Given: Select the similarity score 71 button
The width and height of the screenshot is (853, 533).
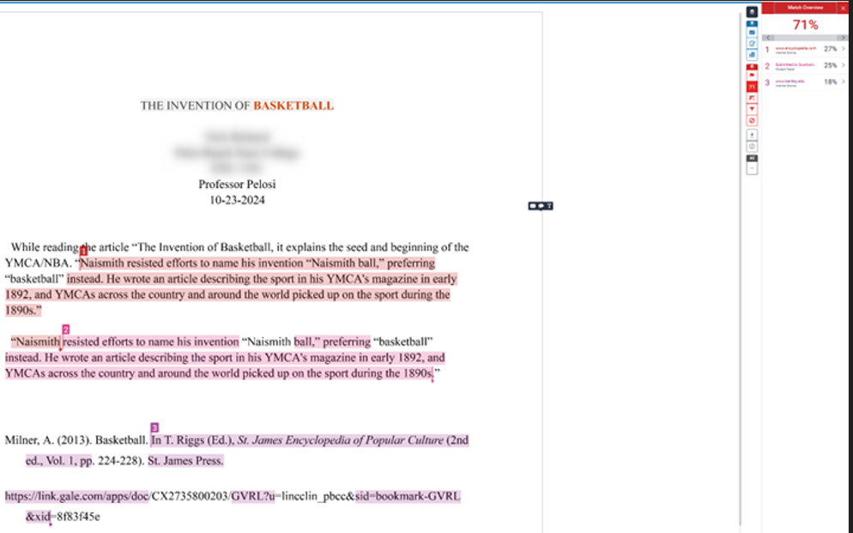Looking at the screenshot, I should click(753, 87).
